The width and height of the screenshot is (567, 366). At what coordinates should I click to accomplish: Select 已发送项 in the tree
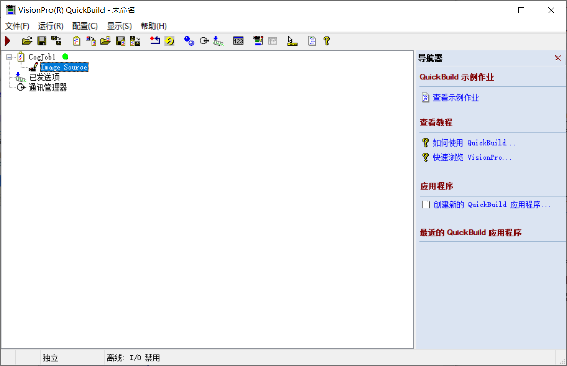coord(44,77)
